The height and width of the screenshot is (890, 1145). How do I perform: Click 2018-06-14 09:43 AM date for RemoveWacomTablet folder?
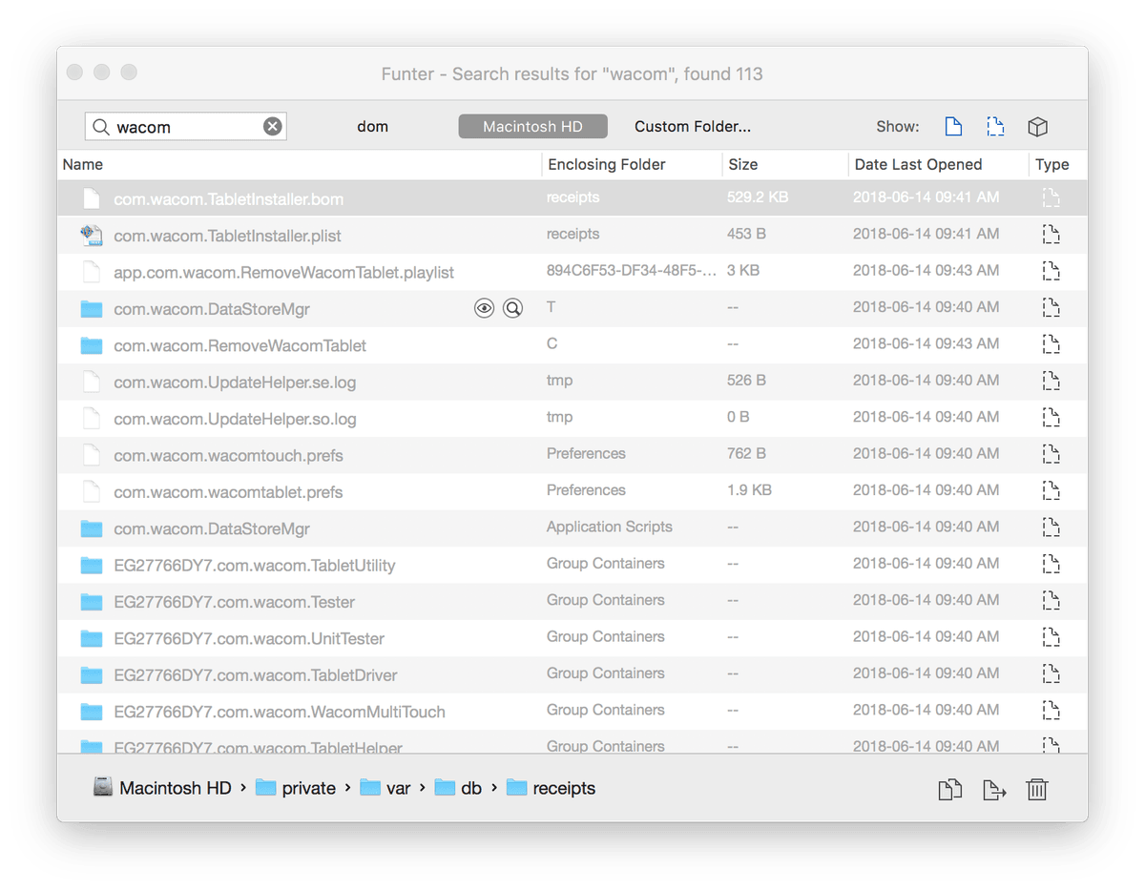click(x=926, y=344)
